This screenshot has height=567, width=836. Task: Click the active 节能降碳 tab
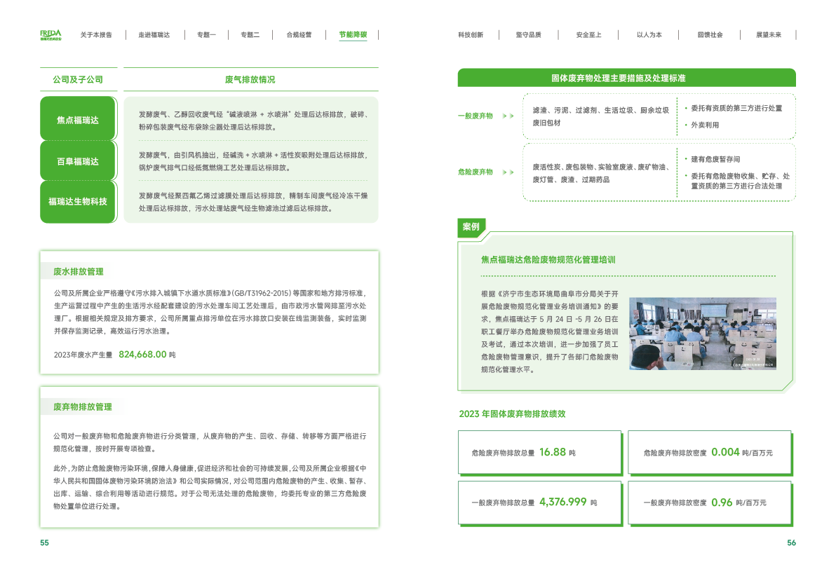click(353, 34)
